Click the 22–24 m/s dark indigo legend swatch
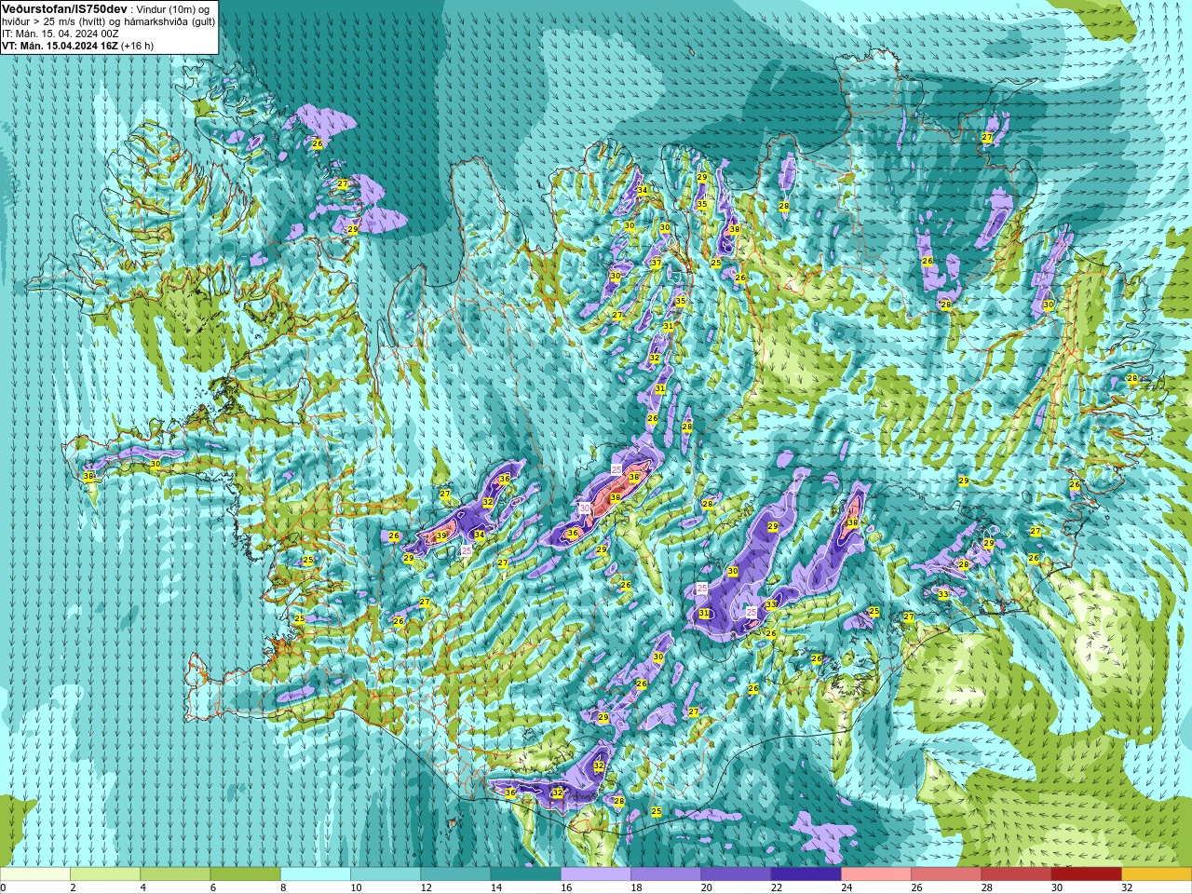1192x894 pixels. 806,874
